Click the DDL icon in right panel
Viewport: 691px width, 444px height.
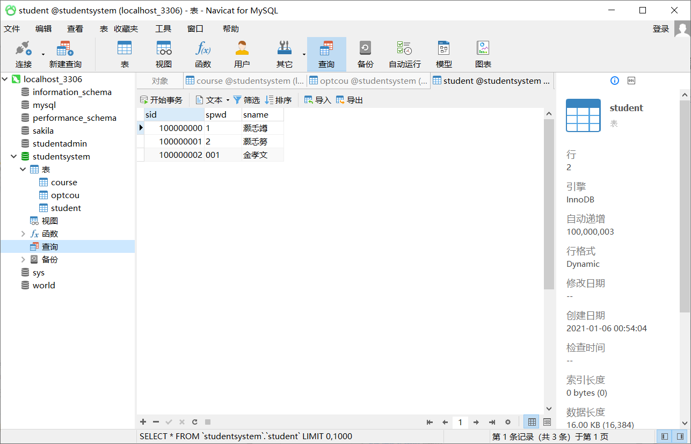(631, 81)
